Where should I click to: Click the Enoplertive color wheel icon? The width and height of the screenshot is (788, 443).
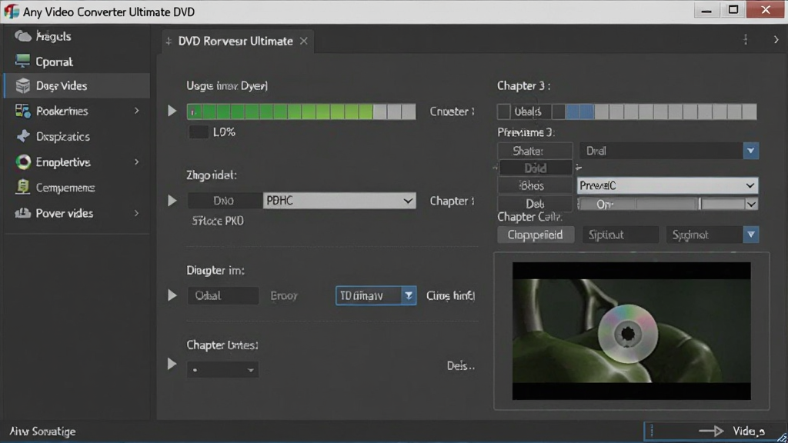22,162
